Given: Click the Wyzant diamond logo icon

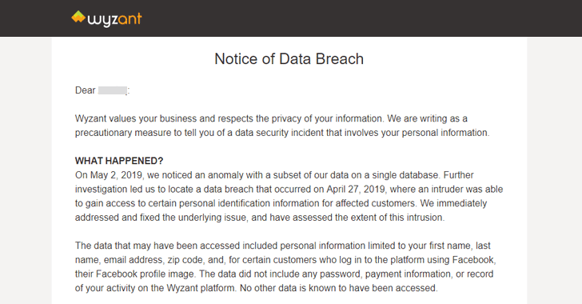Looking at the screenshot, I should tap(78, 17).
